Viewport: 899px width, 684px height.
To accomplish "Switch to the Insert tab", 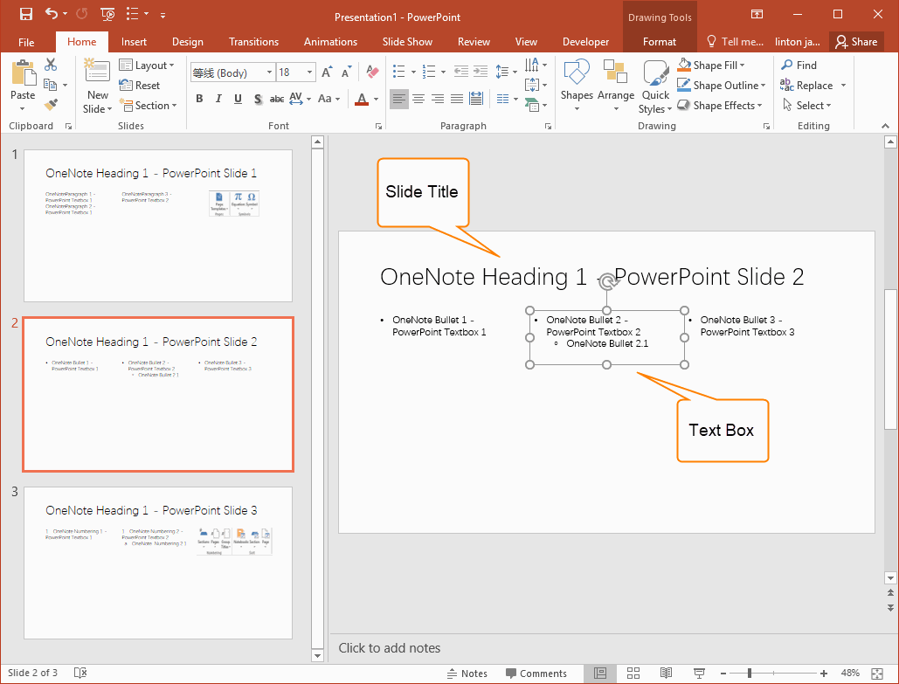I will pos(135,42).
